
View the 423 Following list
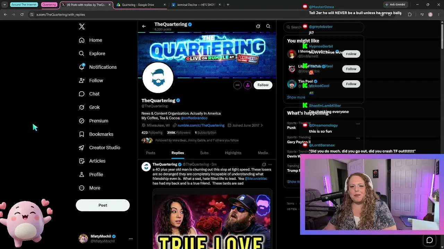[152, 133]
